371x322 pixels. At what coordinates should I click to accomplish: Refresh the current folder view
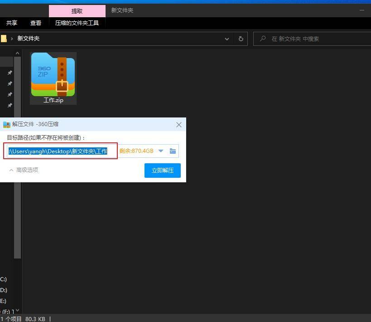[x=241, y=39]
